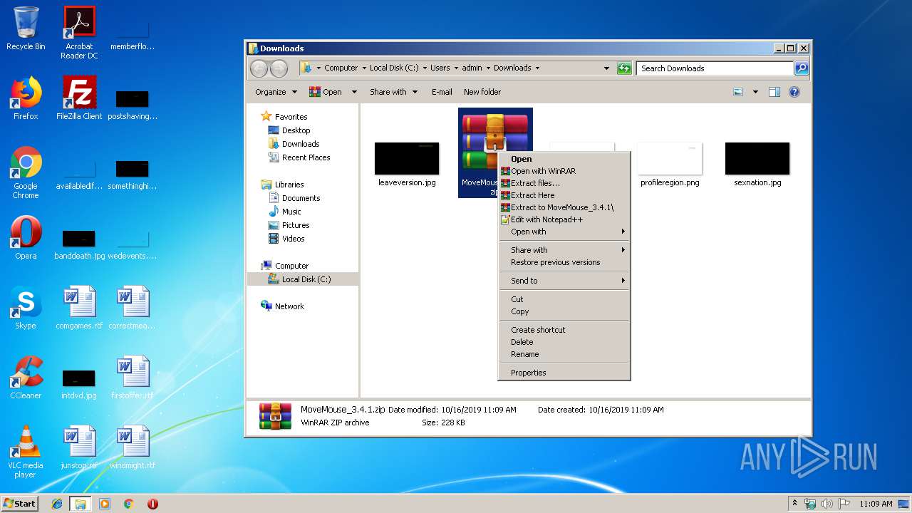Select firstoffer.rtf desktop file
This screenshot has width=912, height=513.
133,378
